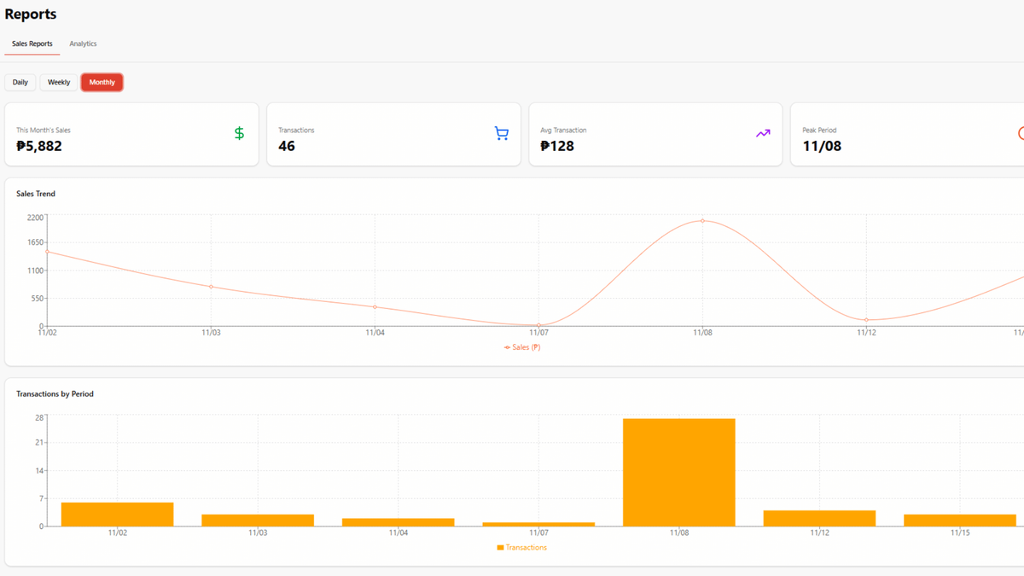Click the Peak Period card value 11/08
Screen dimensions: 1024x576
(822, 146)
